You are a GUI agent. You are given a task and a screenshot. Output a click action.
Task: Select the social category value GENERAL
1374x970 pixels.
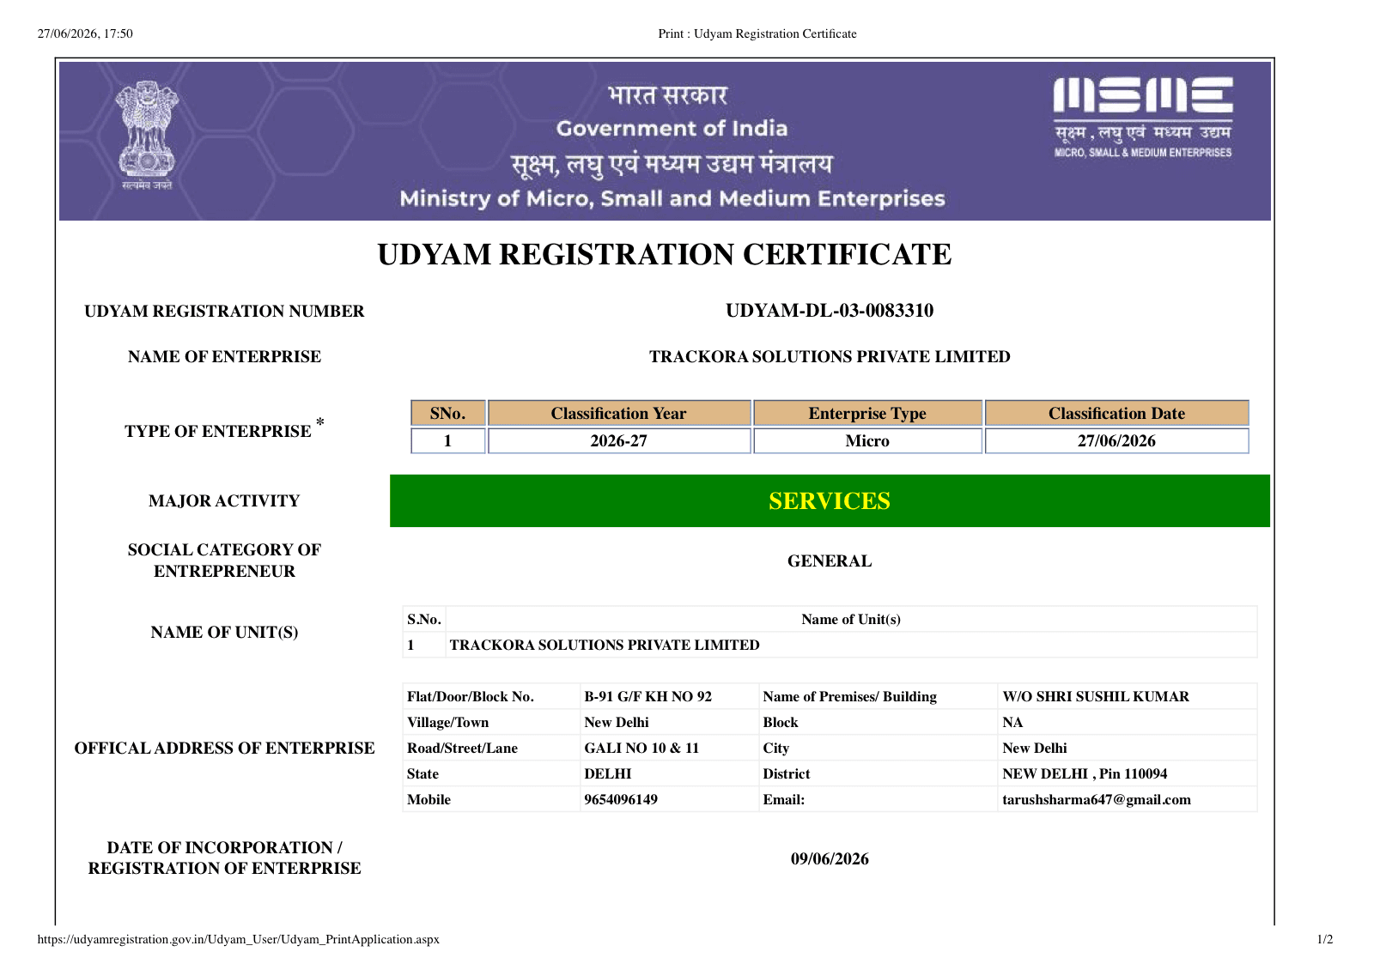[x=830, y=561]
